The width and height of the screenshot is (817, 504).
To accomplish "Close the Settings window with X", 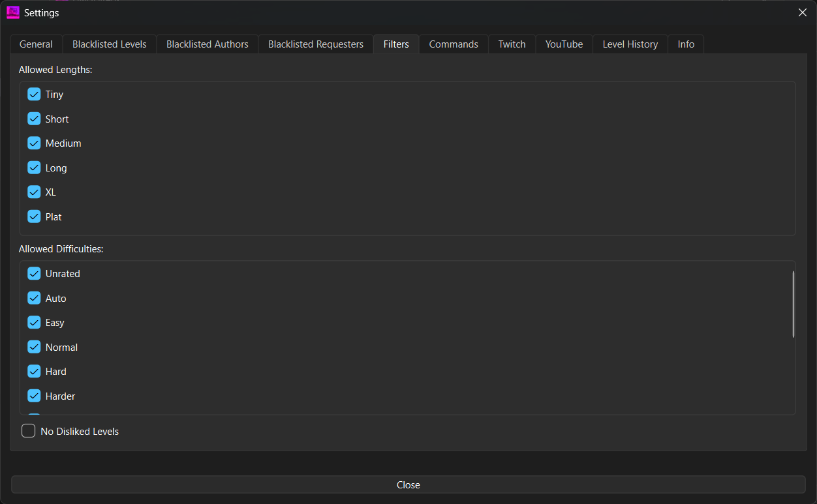I will pos(802,12).
